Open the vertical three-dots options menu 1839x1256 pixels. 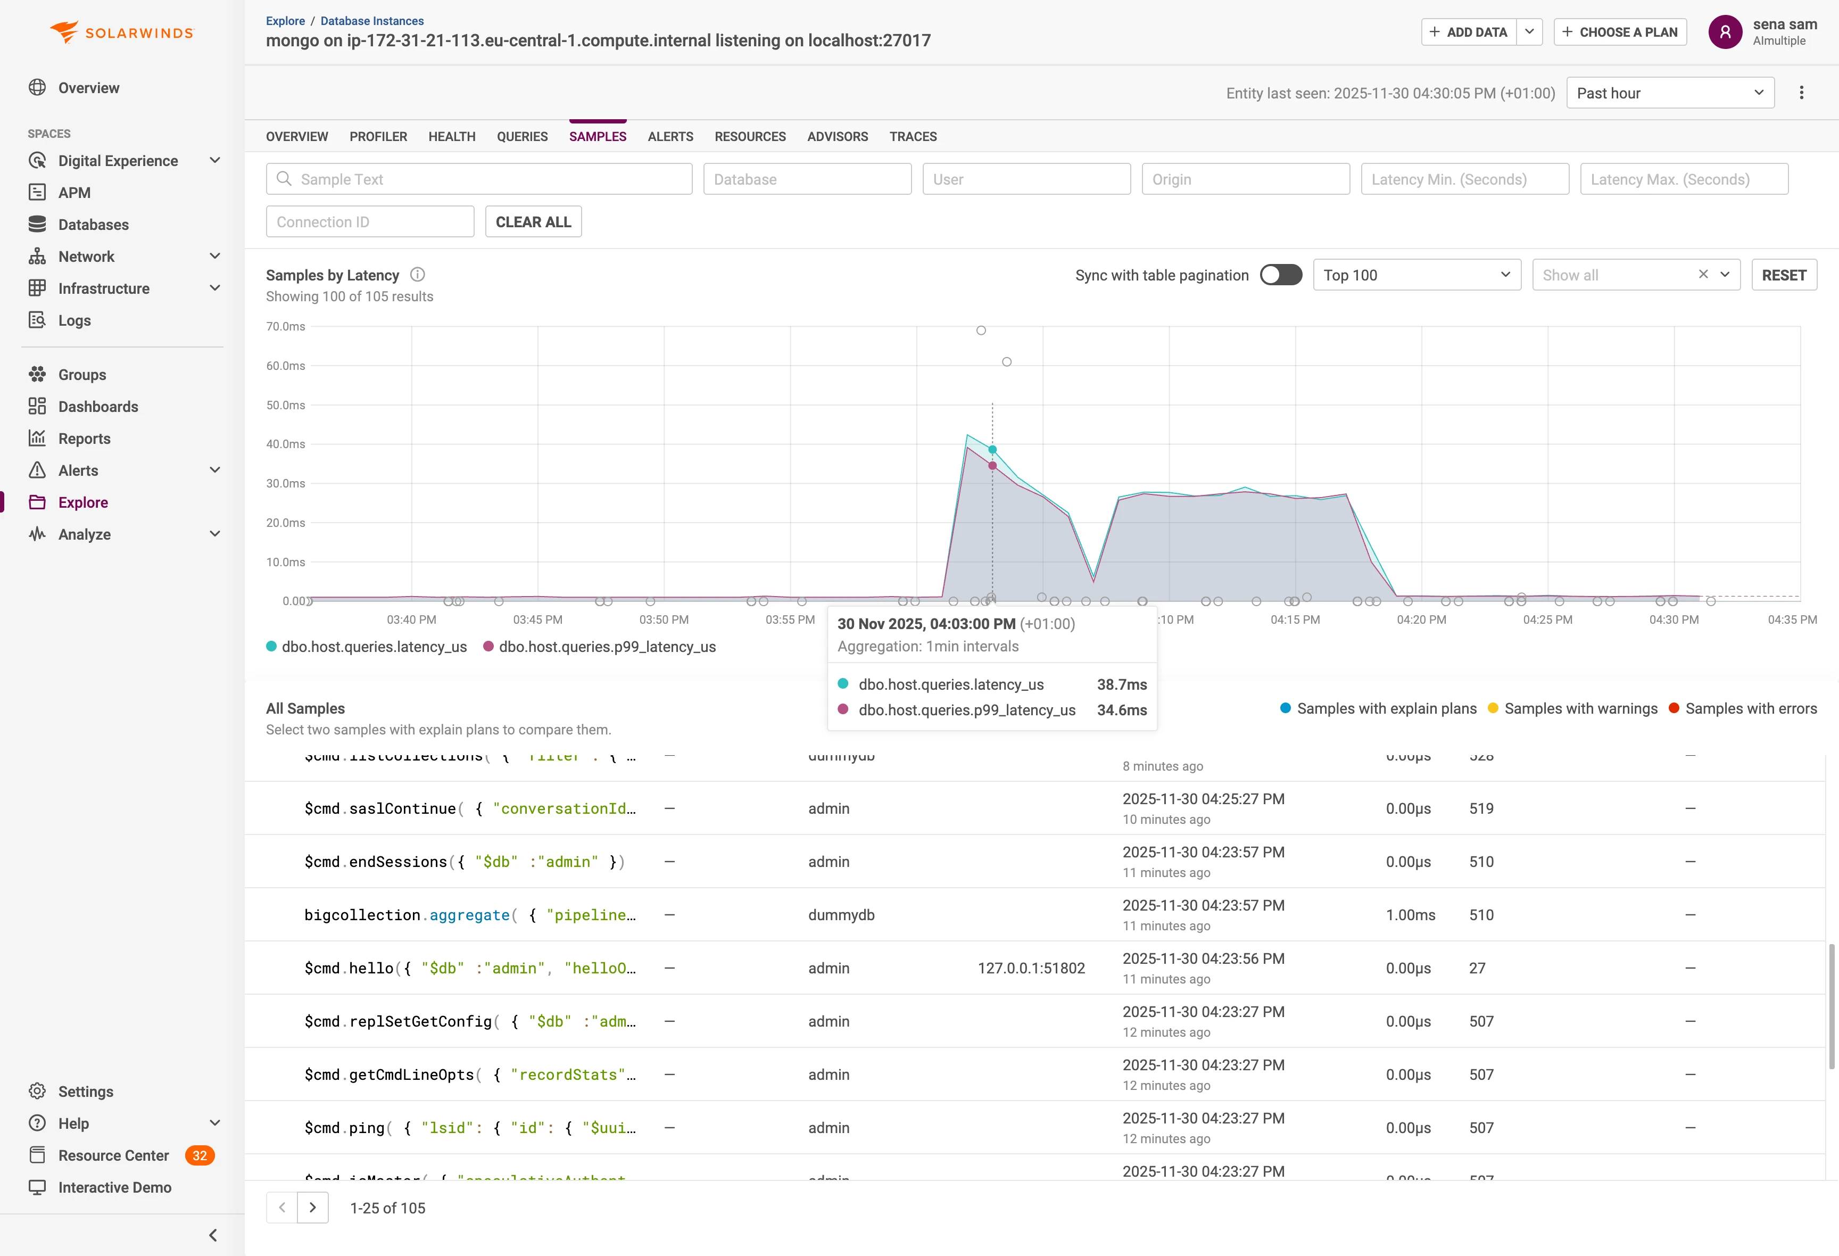tap(1801, 93)
